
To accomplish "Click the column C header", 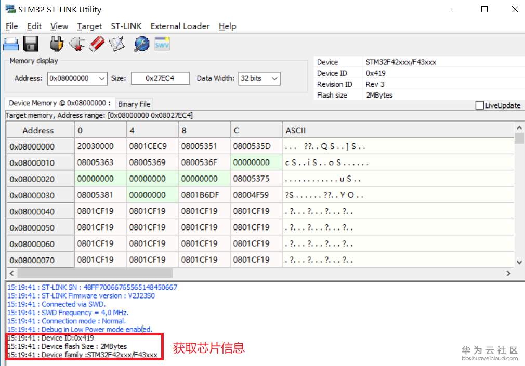I will click(256, 130).
